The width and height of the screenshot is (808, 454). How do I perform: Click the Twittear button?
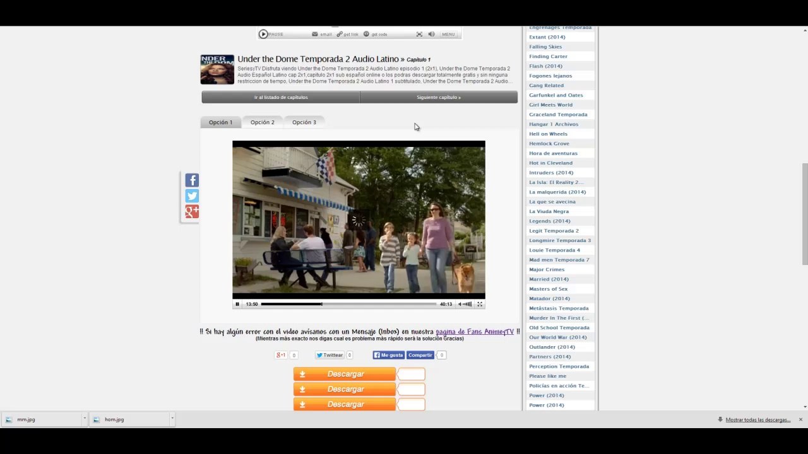pos(330,355)
